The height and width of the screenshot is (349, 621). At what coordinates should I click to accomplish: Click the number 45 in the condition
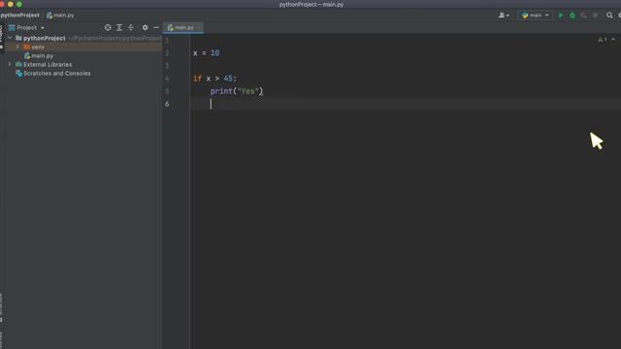228,79
